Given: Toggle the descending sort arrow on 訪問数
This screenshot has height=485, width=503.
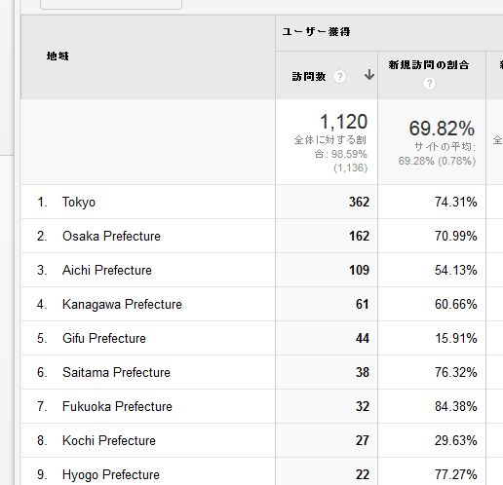Looking at the screenshot, I should [x=368, y=75].
